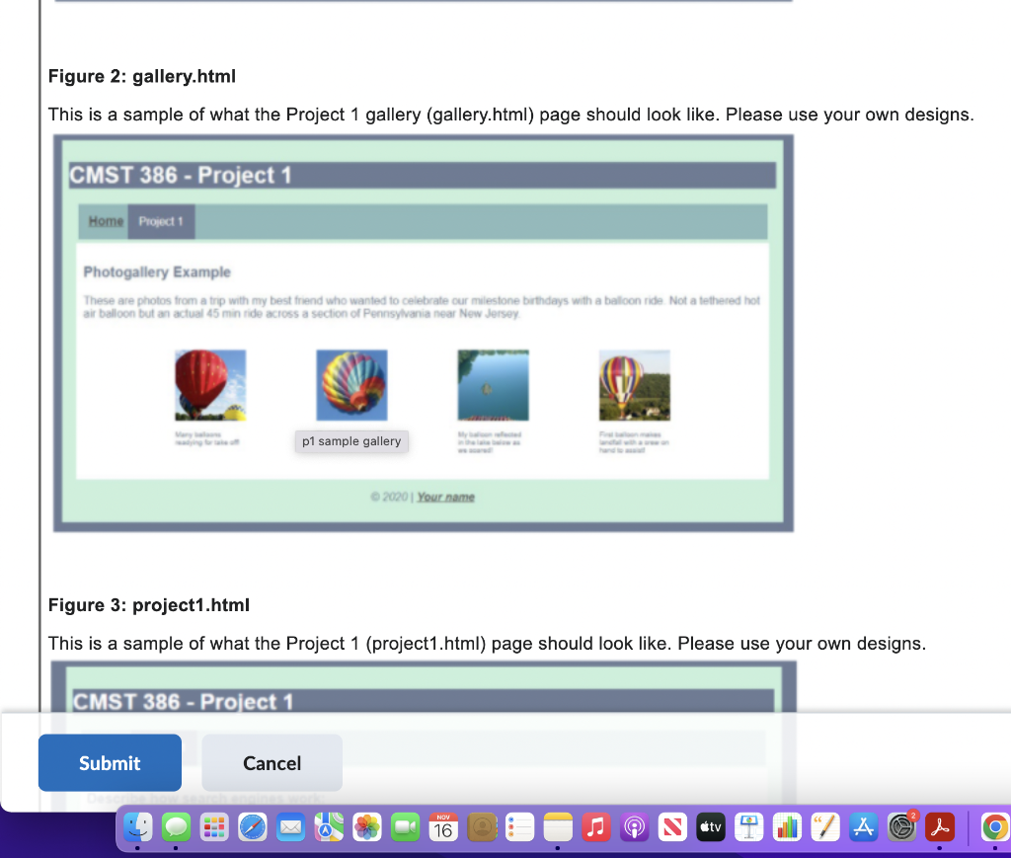Open Apple News
The image size is (1011, 858).
pyautogui.click(x=671, y=827)
